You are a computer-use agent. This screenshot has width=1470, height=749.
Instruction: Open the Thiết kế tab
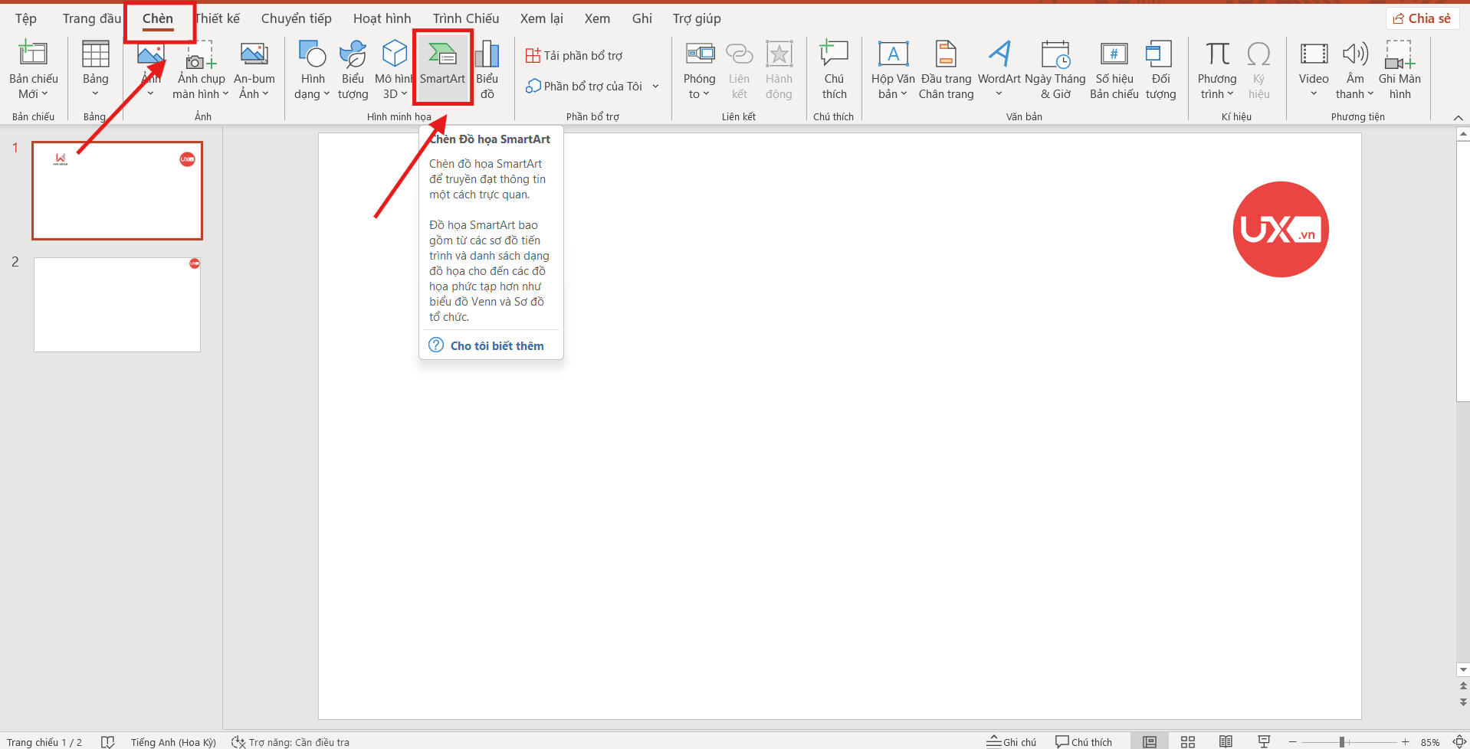(218, 18)
